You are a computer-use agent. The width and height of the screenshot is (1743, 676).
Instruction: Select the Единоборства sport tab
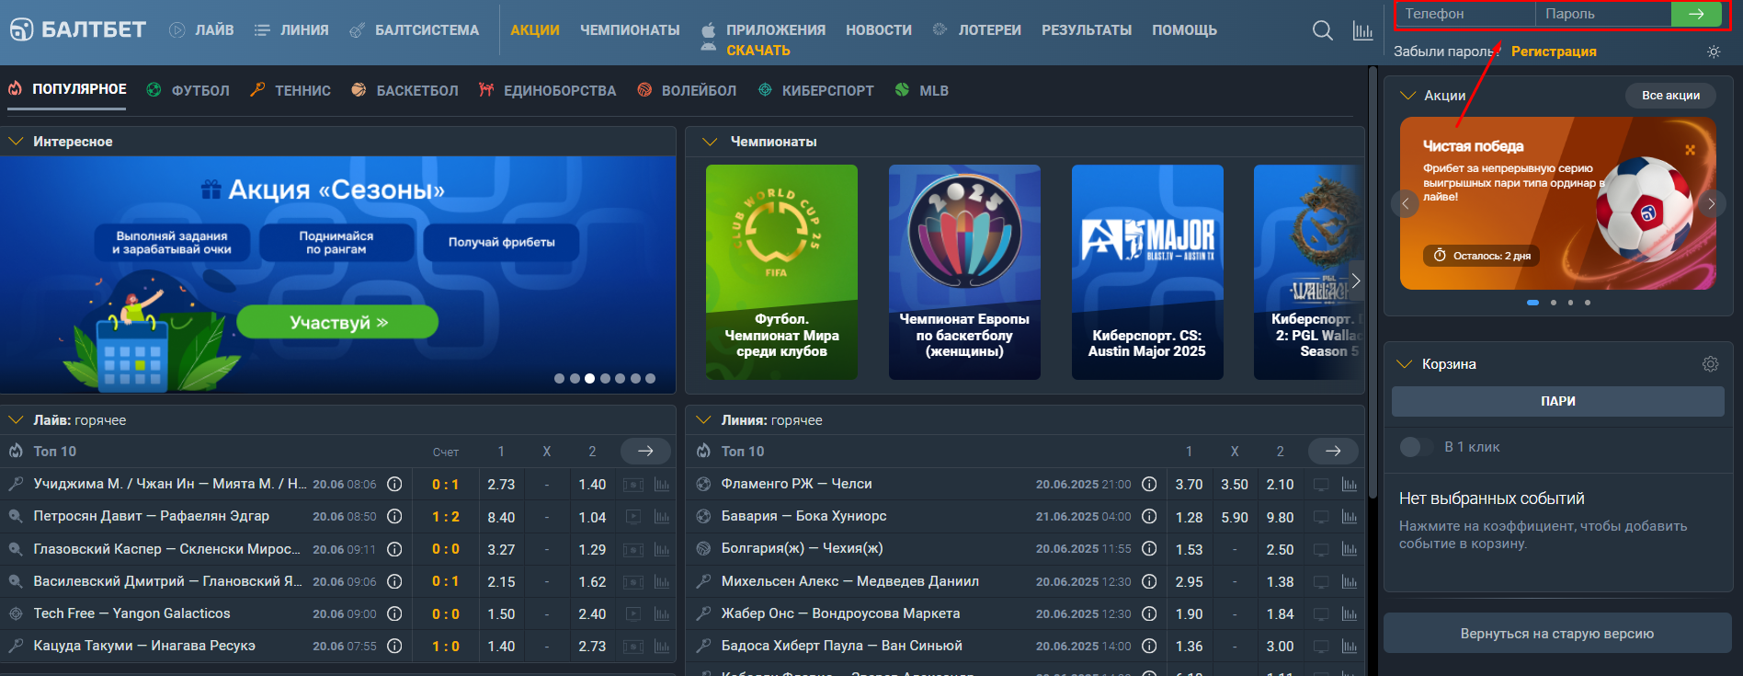548,90
